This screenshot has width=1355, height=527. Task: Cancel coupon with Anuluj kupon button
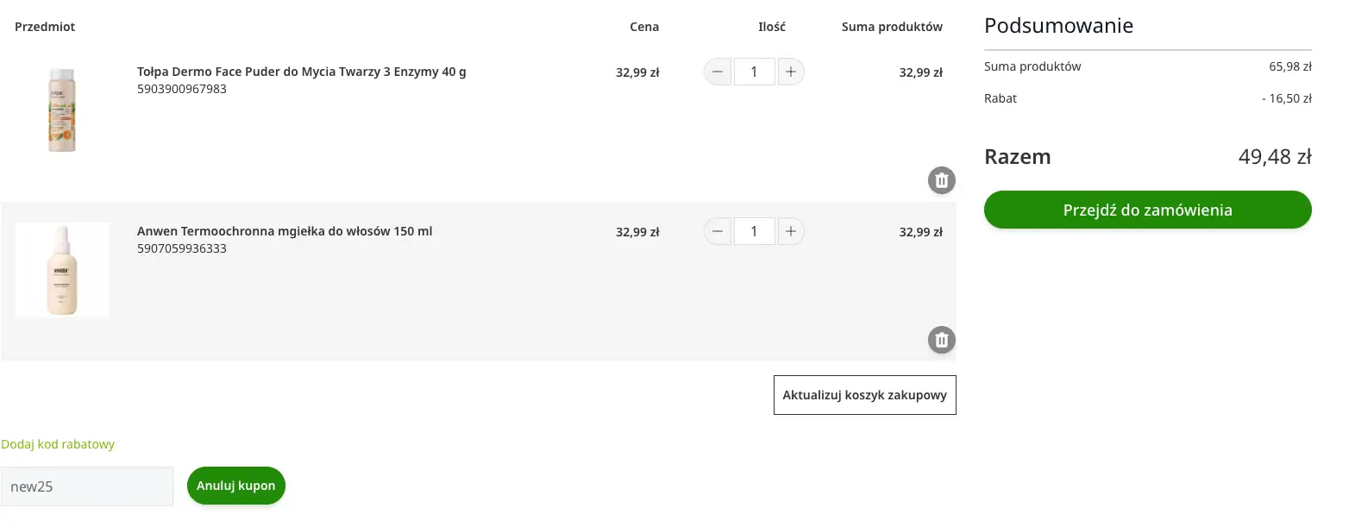click(x=235, y=486)
